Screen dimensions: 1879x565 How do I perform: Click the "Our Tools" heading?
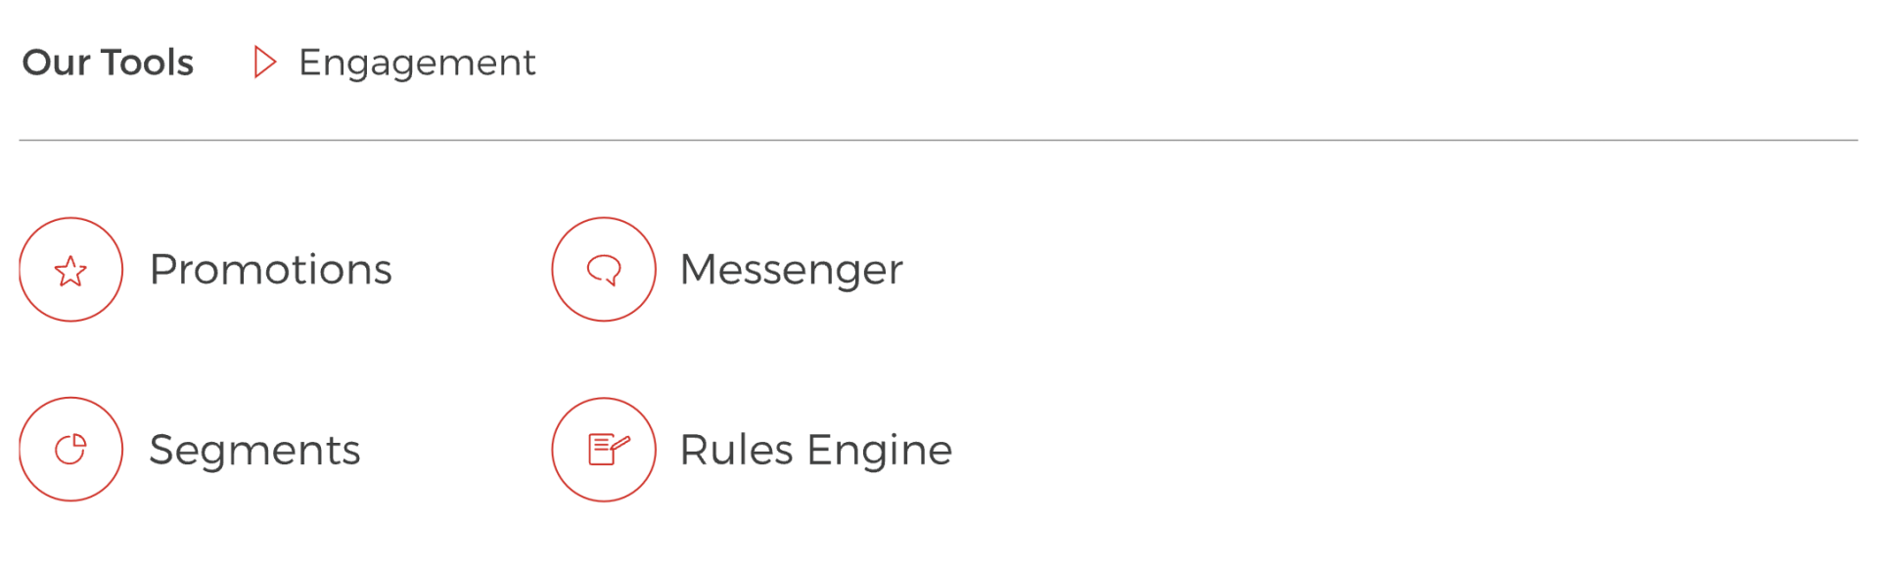(x=108, y=63)
